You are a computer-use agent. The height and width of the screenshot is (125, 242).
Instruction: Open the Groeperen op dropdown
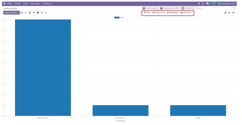(x=159, y=12)
